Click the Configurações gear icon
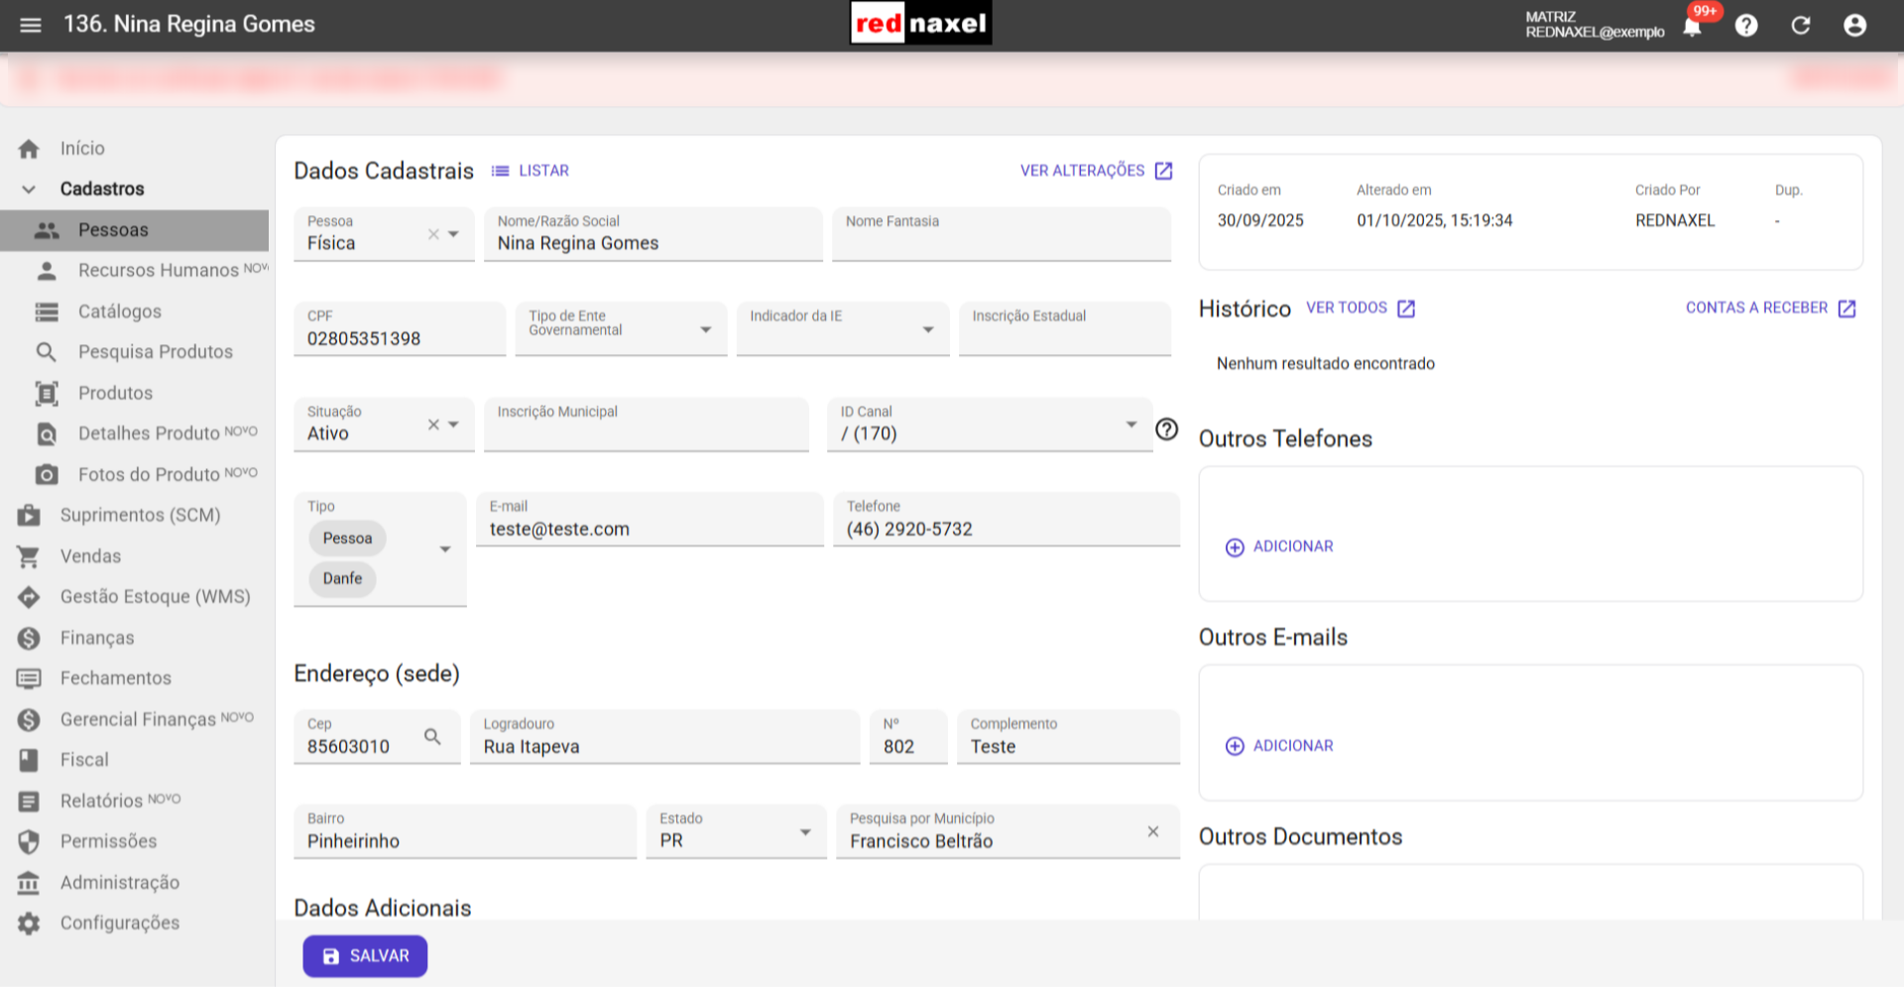The image size is (1904, 987). 29,923
